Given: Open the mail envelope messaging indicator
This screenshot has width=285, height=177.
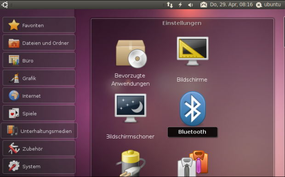Looking at the screenshot, I should tap(204, 5).
